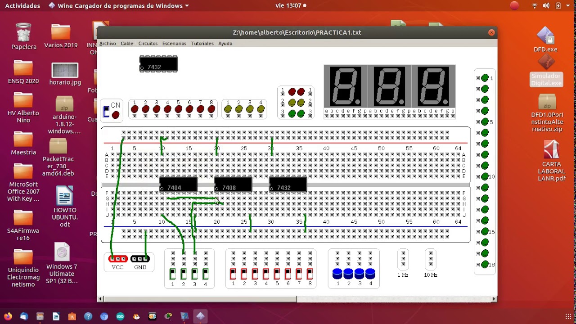Open the Arduino icon in taskbar

(120, 316)
